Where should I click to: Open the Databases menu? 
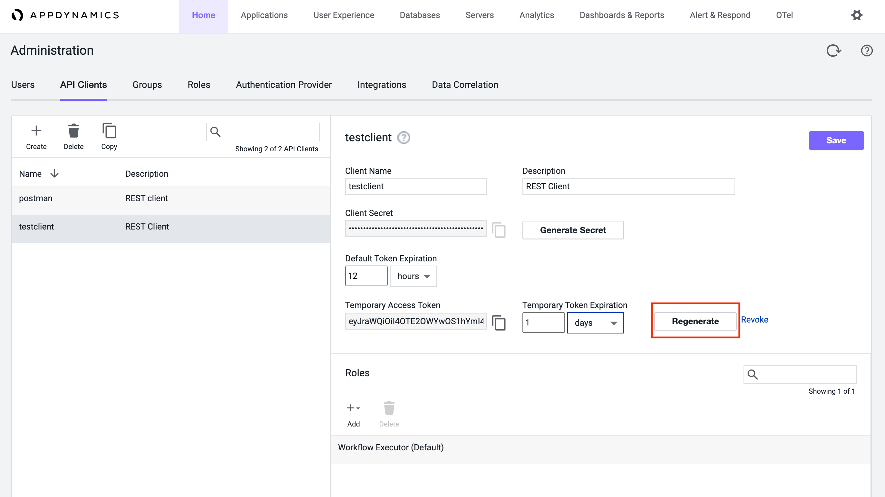click(x=420, y=15)
